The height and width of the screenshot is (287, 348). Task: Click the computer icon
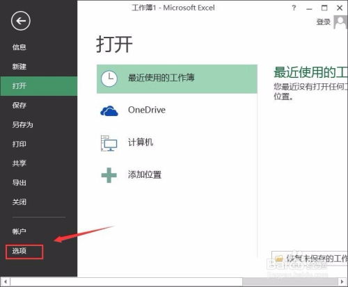click(109, 143)
